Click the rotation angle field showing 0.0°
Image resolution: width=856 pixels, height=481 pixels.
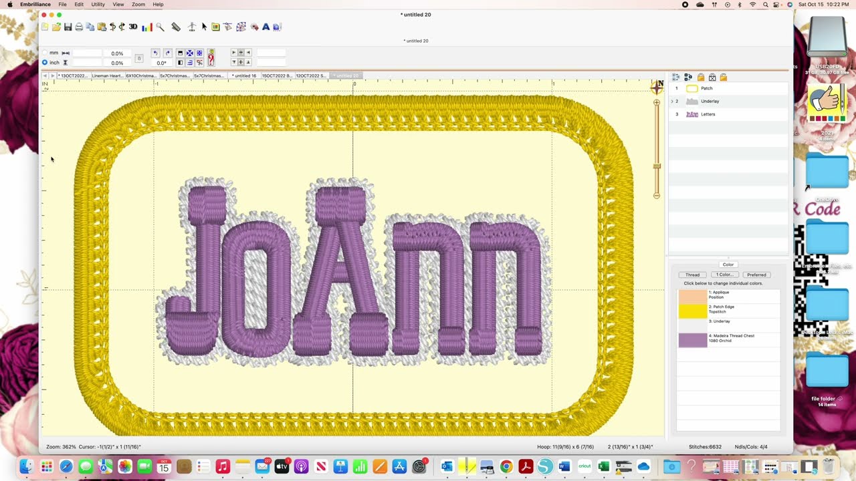click(x=161, y=63)
